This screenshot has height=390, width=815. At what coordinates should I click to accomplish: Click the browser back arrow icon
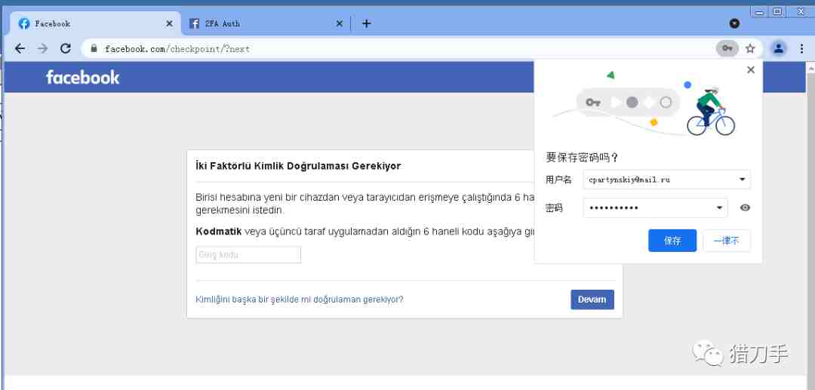pos(20,48)
